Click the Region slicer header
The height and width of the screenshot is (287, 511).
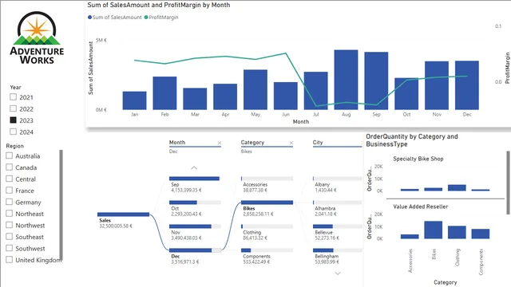pos(14,146)
